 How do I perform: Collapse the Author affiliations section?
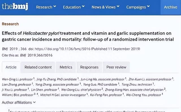[x=19, y=102]
